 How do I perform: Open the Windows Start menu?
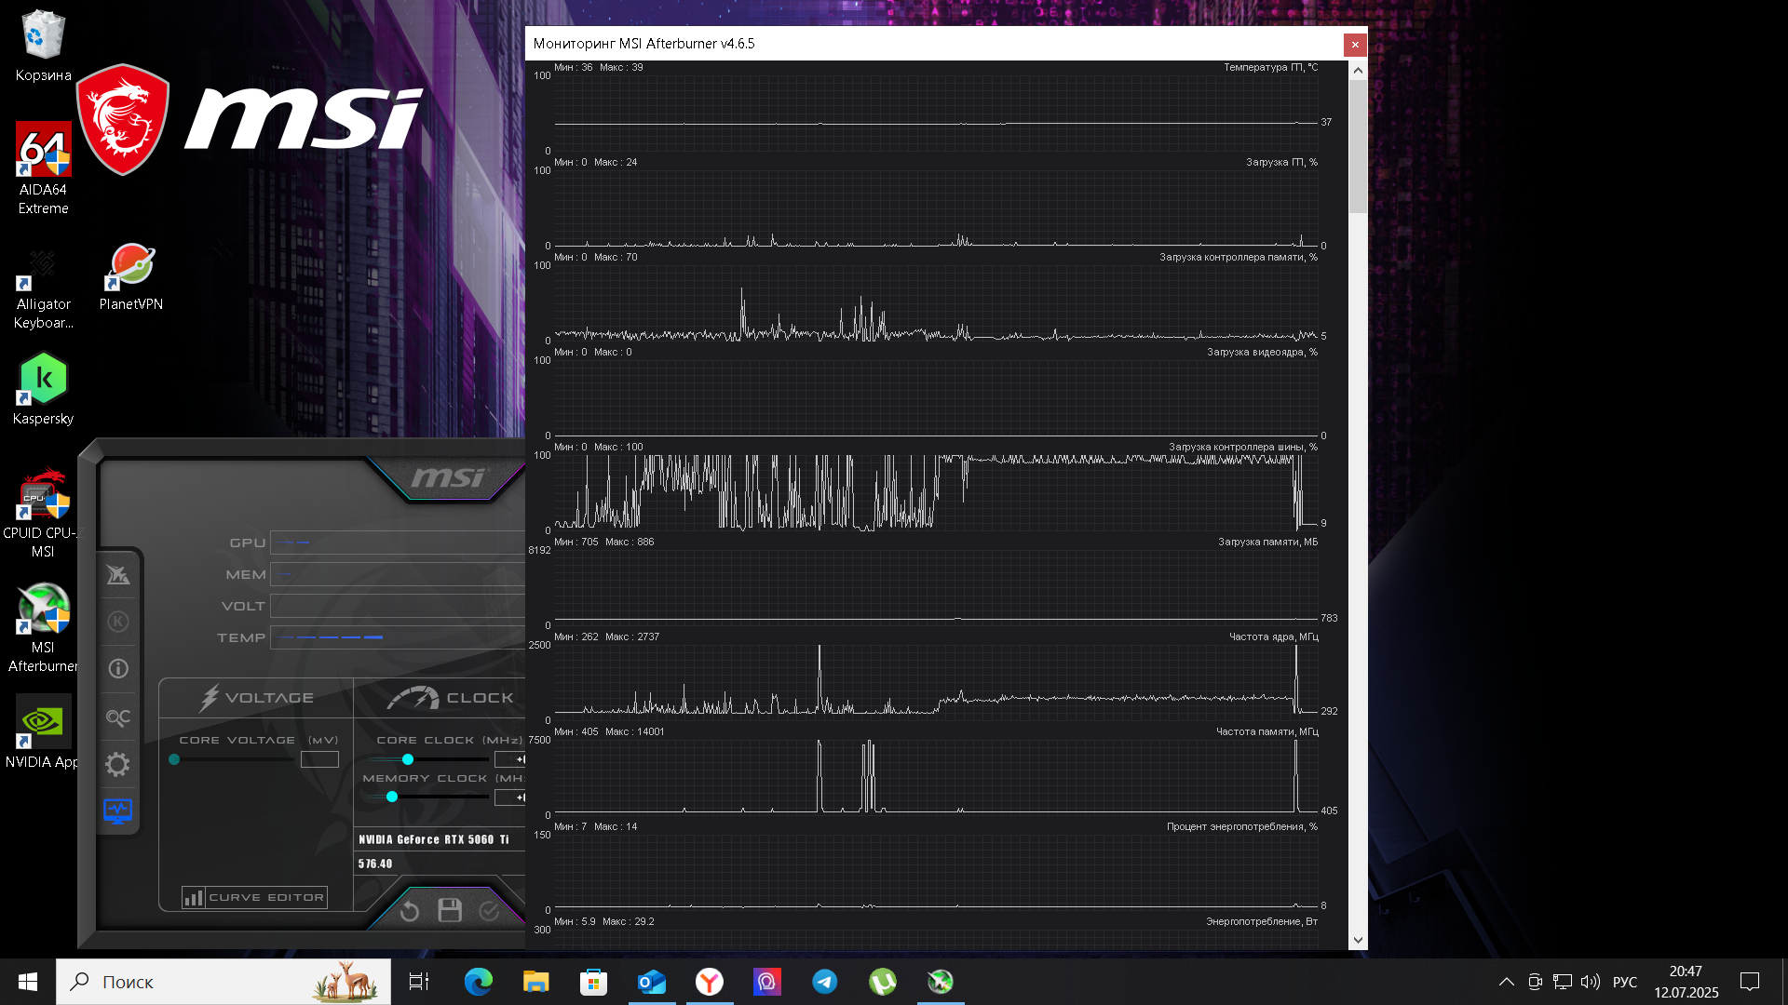click(27, 982)
